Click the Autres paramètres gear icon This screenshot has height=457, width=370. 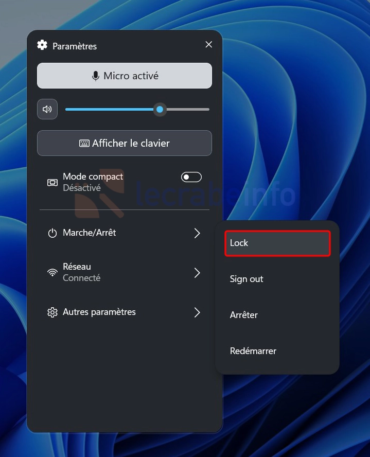pos(52,312)
